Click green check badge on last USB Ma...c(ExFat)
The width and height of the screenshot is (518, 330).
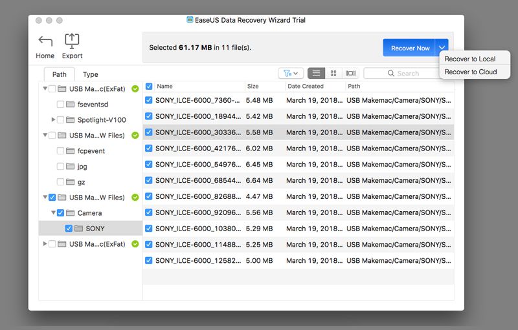(135, 244)
